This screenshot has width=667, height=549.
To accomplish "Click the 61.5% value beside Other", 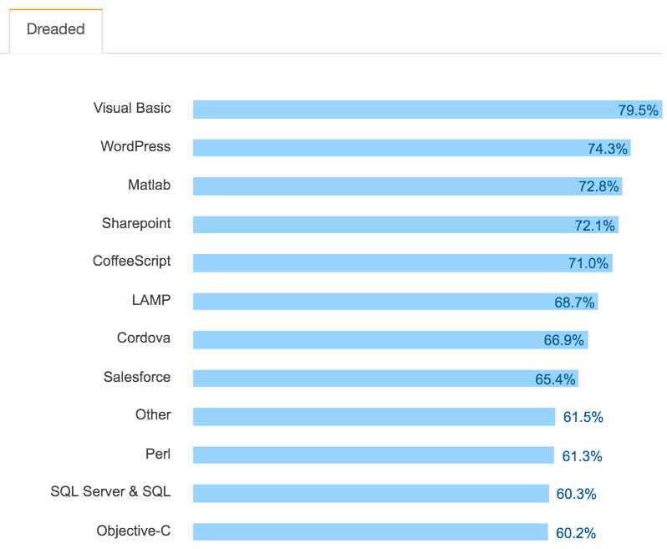I will [583, 417].
